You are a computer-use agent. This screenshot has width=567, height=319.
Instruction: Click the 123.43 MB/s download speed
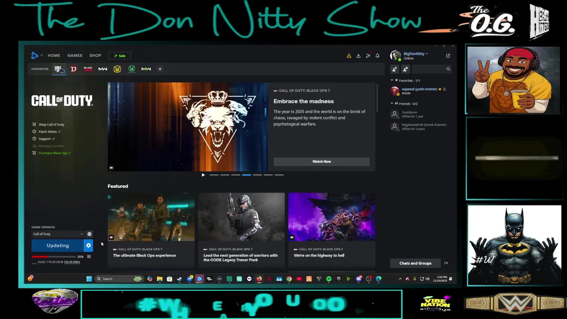point(72,262)
